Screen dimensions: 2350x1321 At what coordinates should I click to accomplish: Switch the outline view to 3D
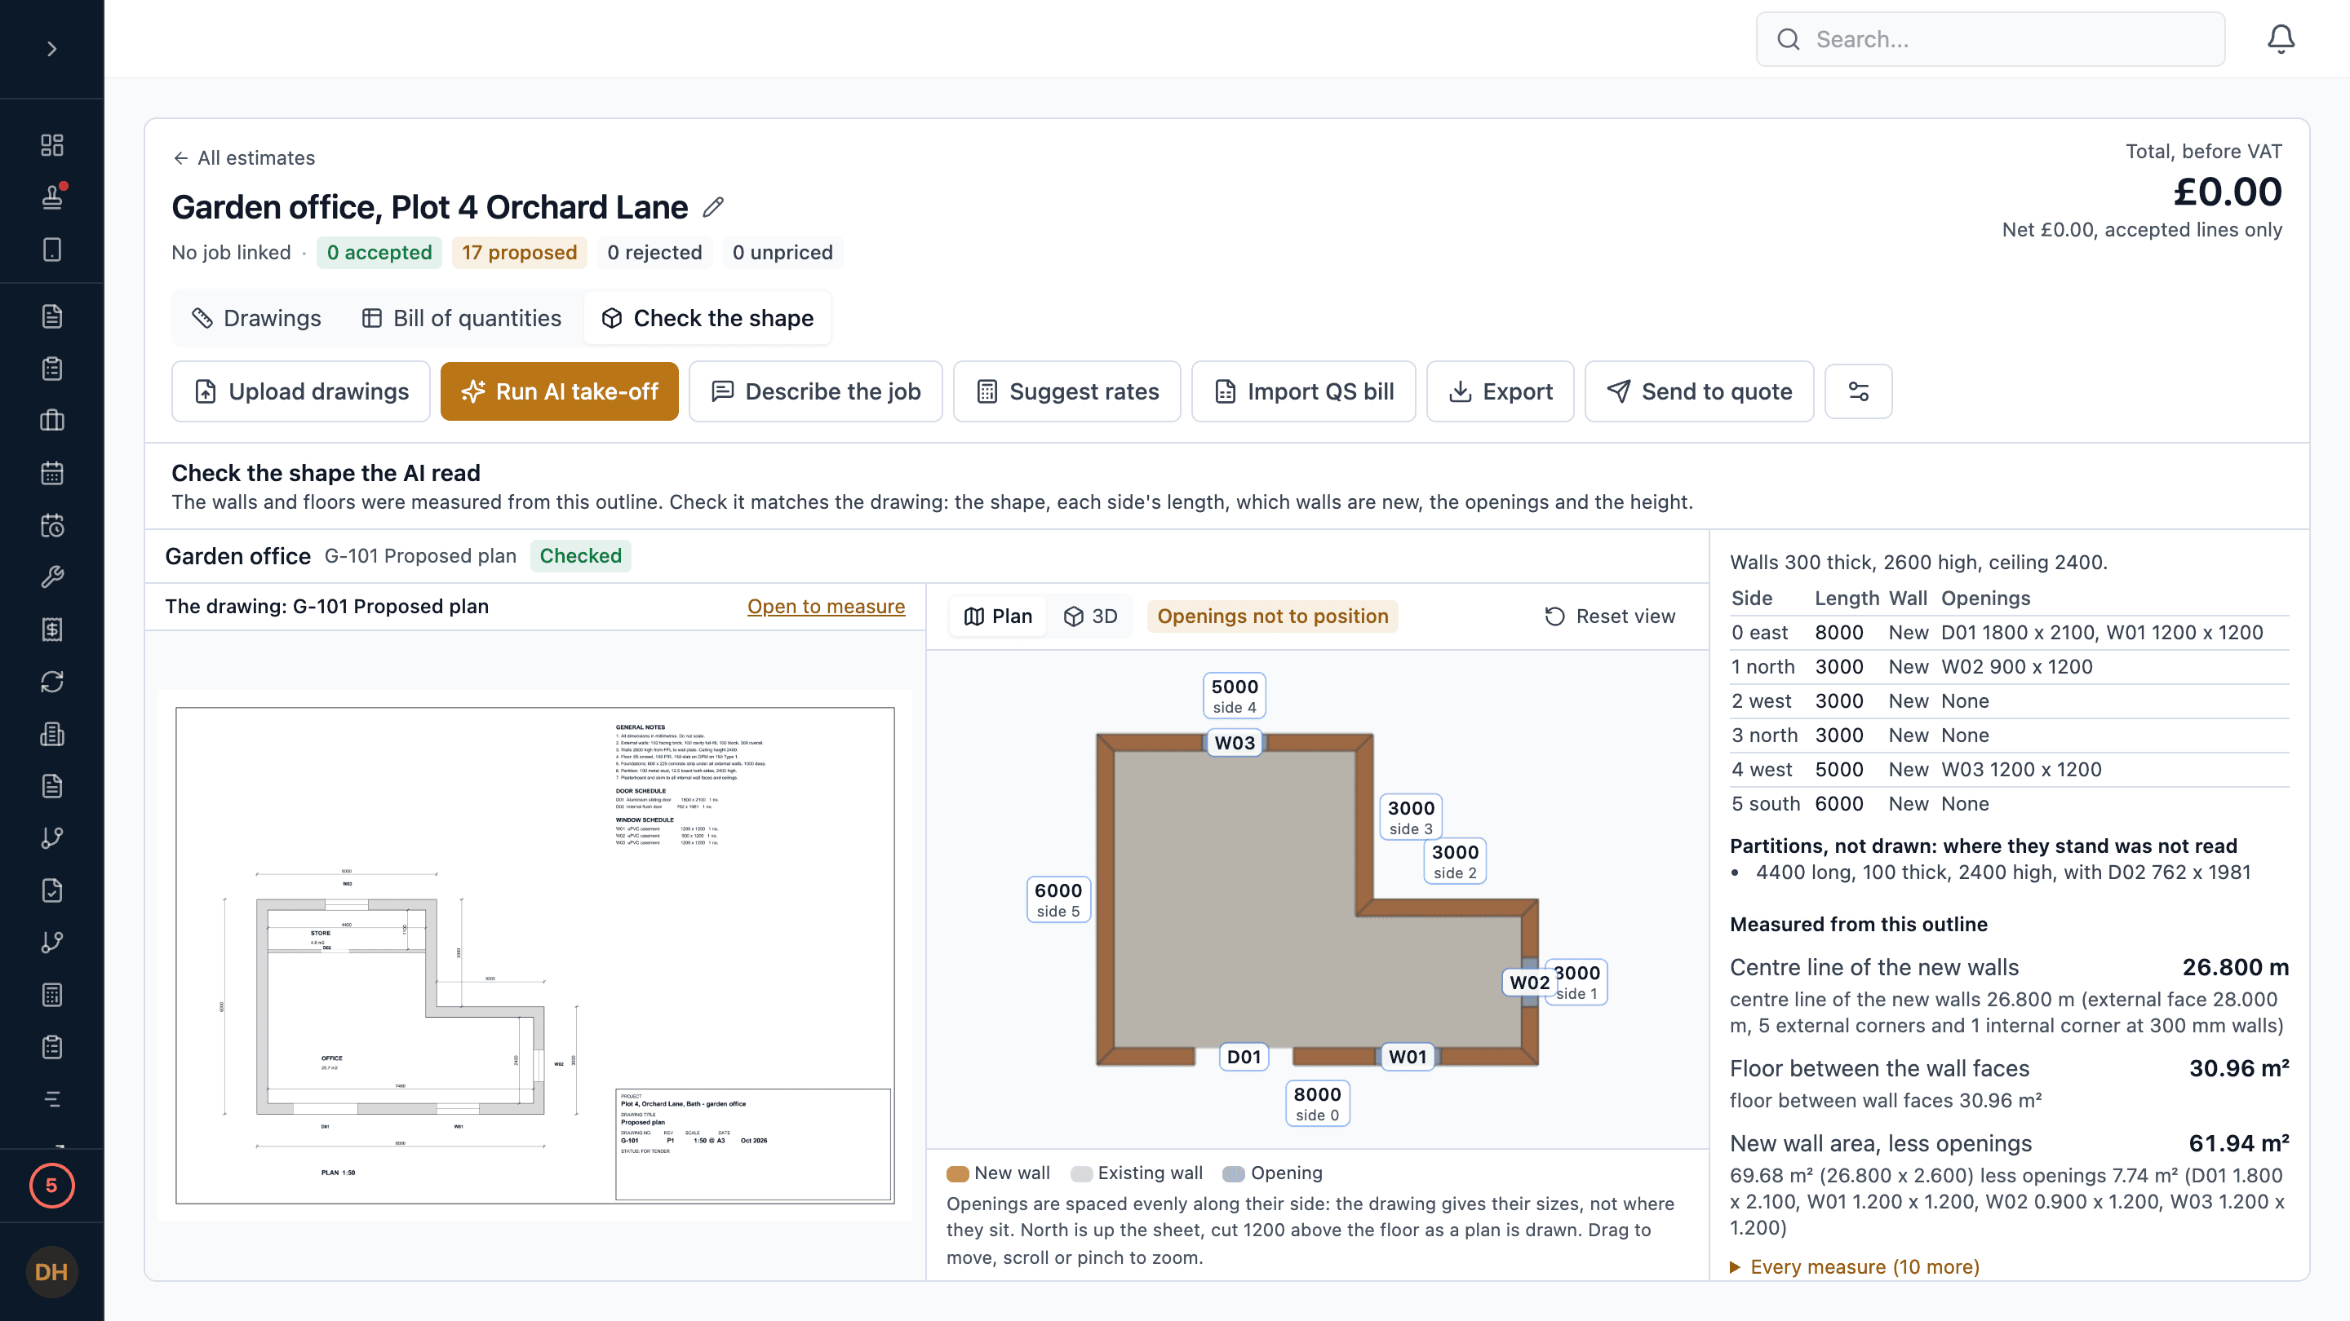1090,616
